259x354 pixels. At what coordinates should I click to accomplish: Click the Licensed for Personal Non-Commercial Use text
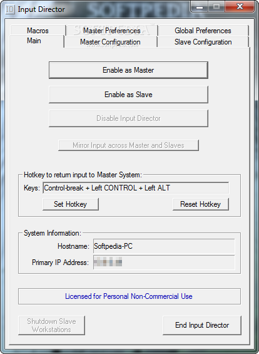pyautogui.click(x=129, y=296)
